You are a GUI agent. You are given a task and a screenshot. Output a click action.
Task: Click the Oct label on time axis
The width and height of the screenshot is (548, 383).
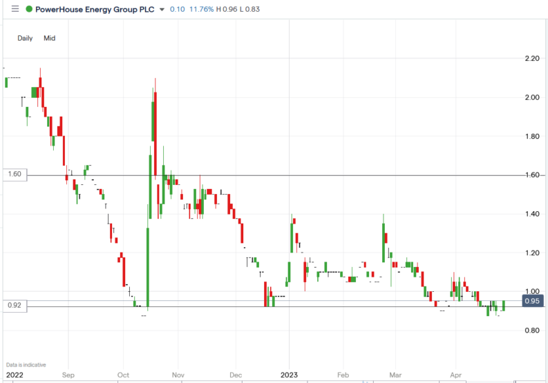coord(123,376)
